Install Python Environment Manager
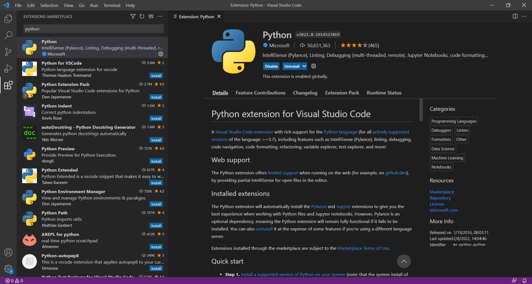Image resolution: width=532 pixels, height=284 pixels. [x=156, y=204]
